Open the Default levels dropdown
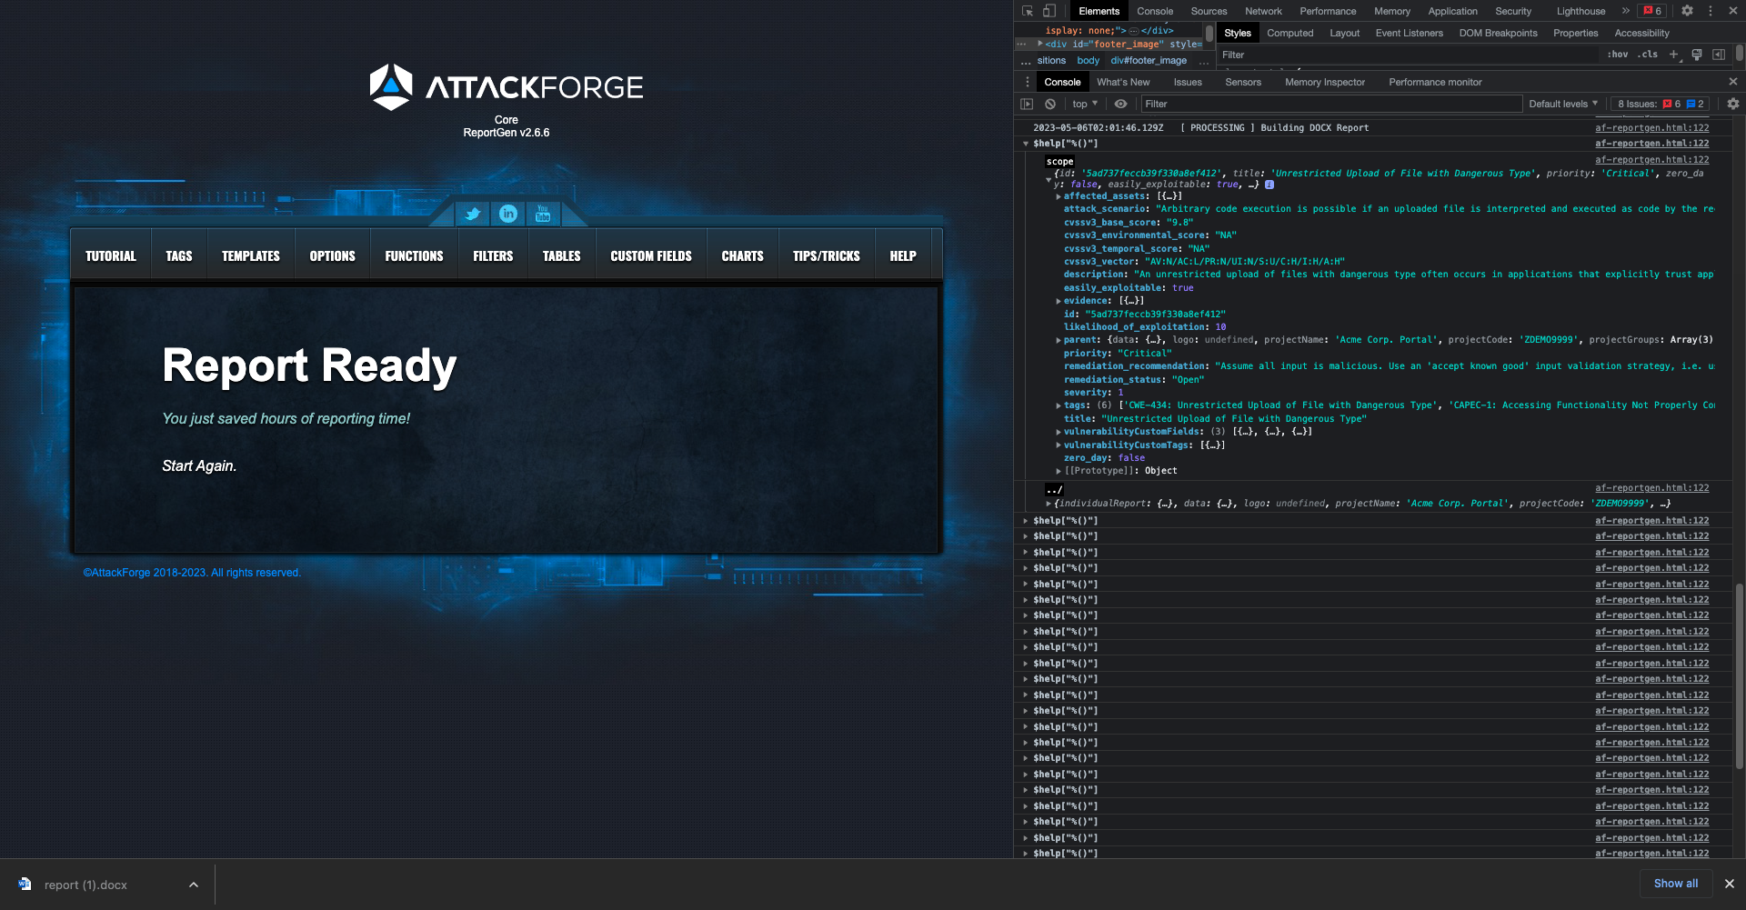This screenshot has height=910, width=1746. point(1562,104)
